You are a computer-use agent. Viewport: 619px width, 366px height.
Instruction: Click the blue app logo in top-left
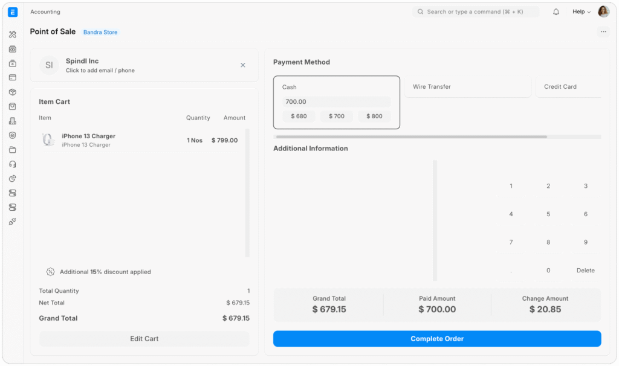tap(13, 12)
